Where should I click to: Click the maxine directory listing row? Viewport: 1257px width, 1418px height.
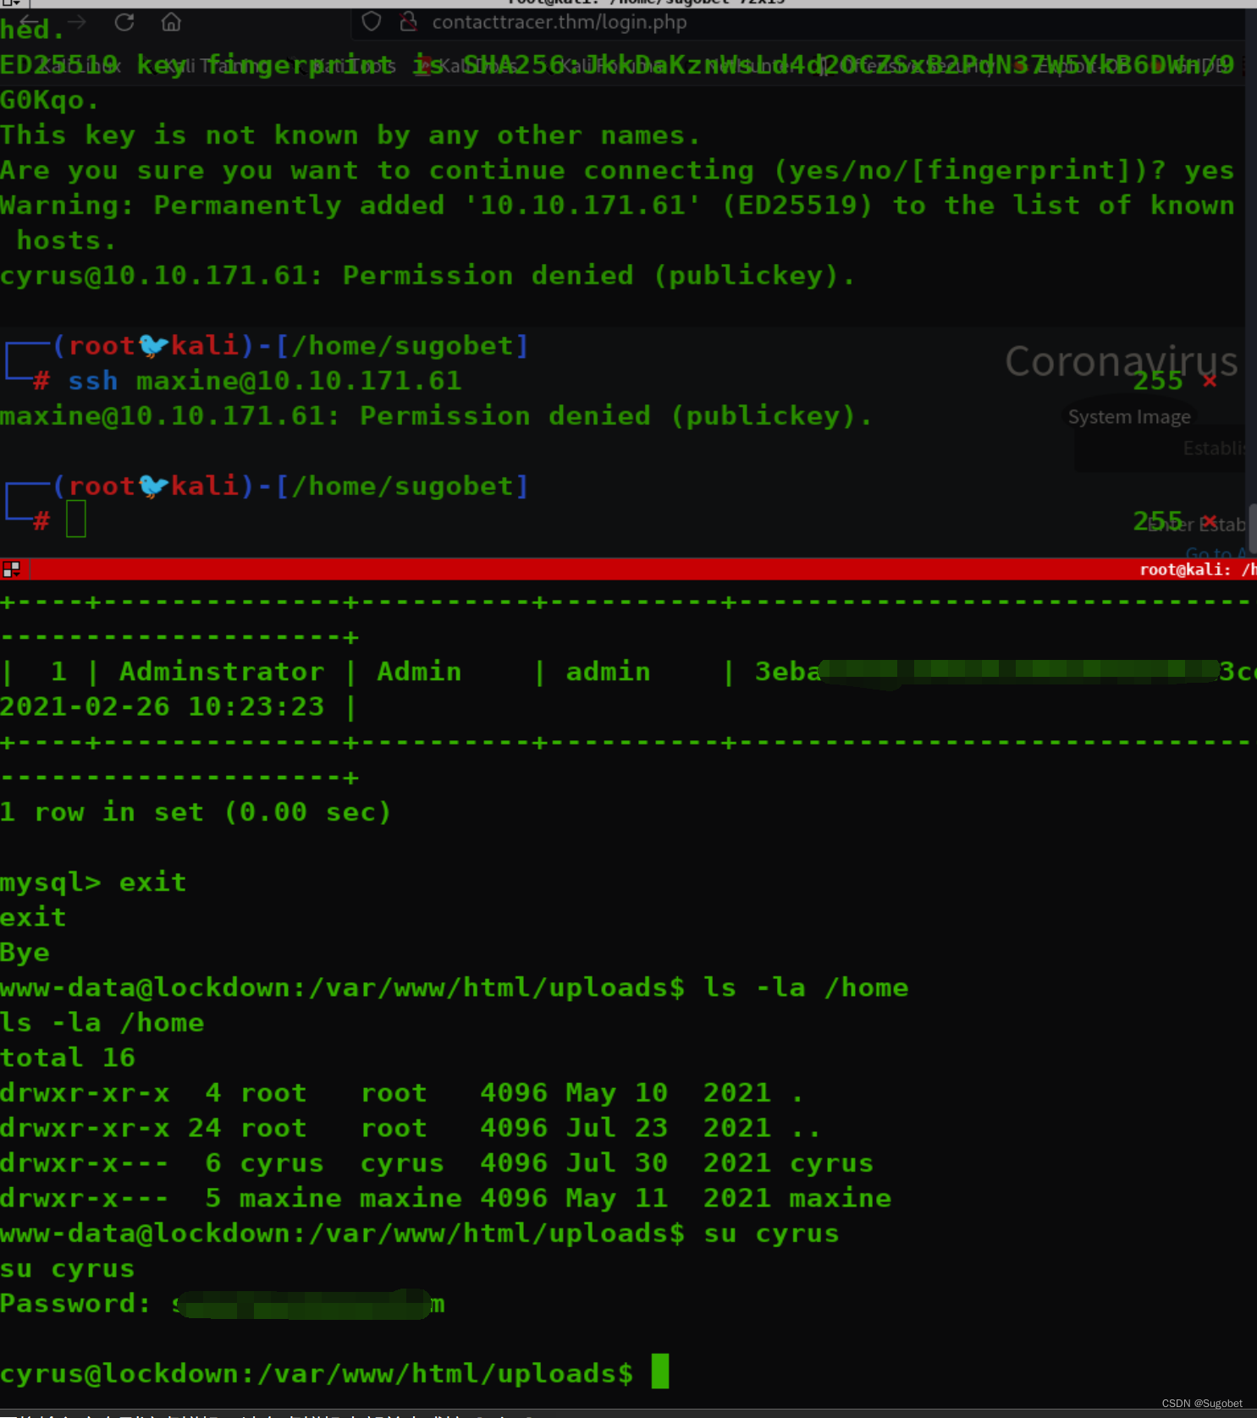[x=446, y=1198]
